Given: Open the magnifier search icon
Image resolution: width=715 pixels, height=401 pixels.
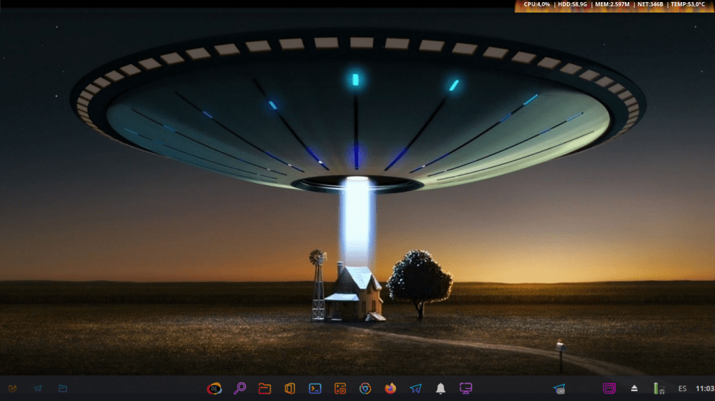Looking at the screenshot, I should 239,388.
